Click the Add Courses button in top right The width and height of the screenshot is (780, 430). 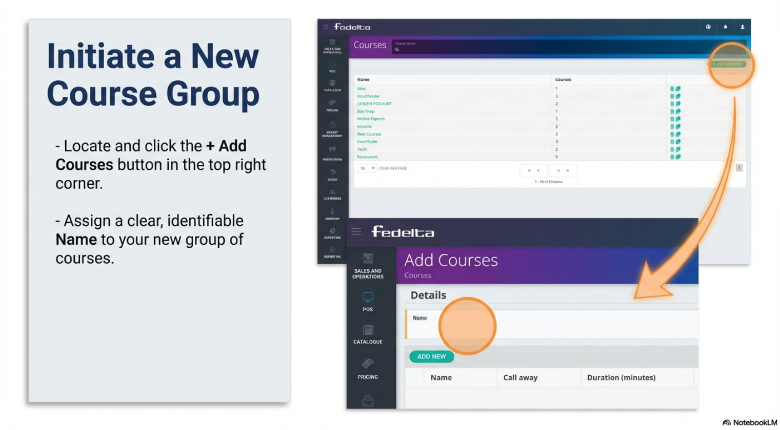727,64
